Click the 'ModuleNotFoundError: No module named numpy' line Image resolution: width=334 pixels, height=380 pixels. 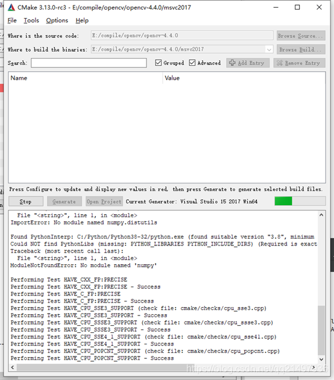click(x=84, y=265)
